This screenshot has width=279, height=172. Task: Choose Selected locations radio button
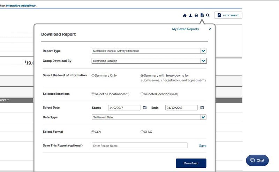pos(142,94)
